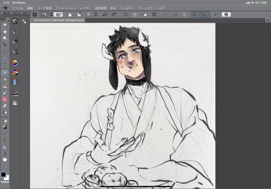This screenshot has width=271, height=189.
Task: Click Clear (delete) toolbar icon
Action: pos(126,15)
